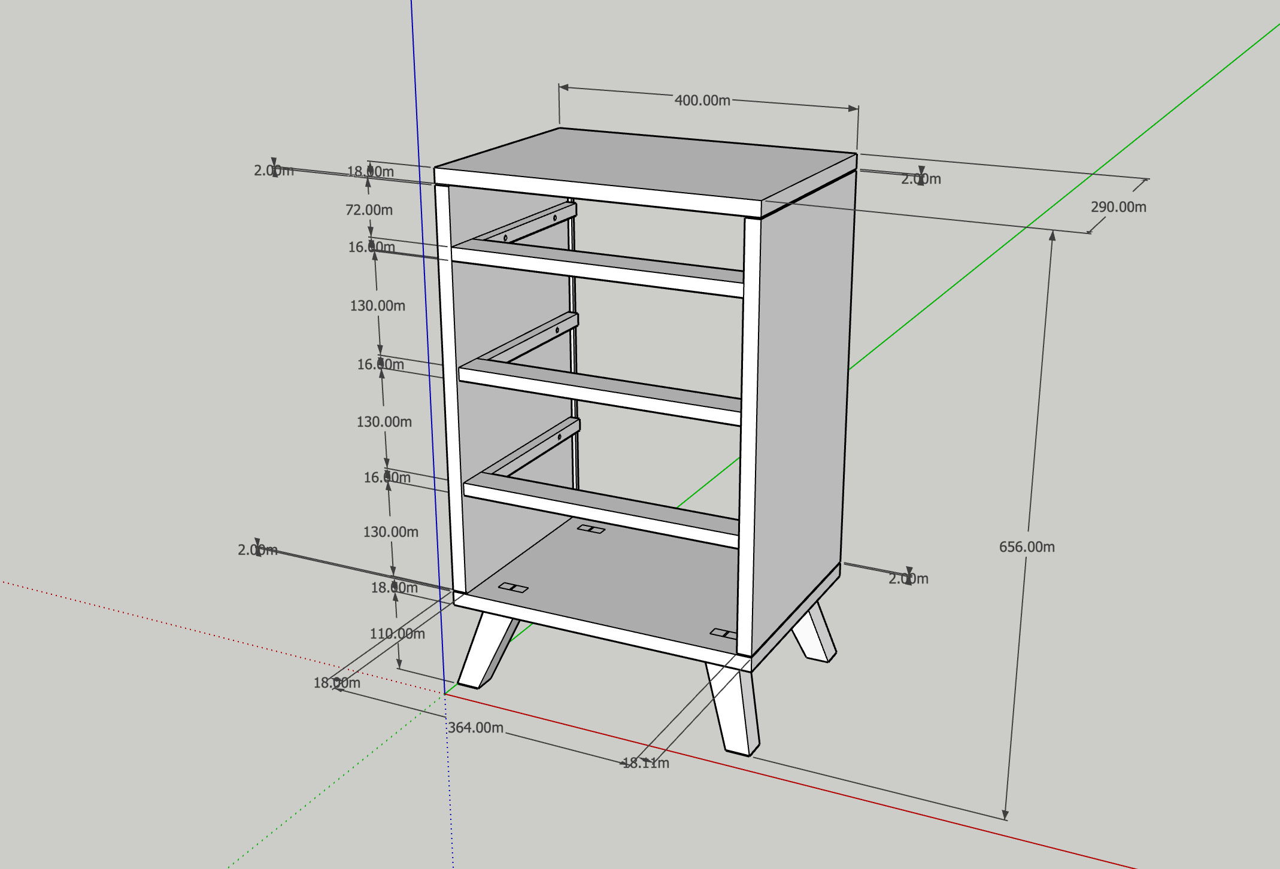Click the 400.00m width dimension label
This screenshot has height=869, width=1280.
click(x=702, y=100)
